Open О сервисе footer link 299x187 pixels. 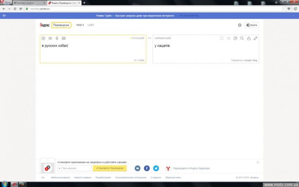click(x=156, y=177)
